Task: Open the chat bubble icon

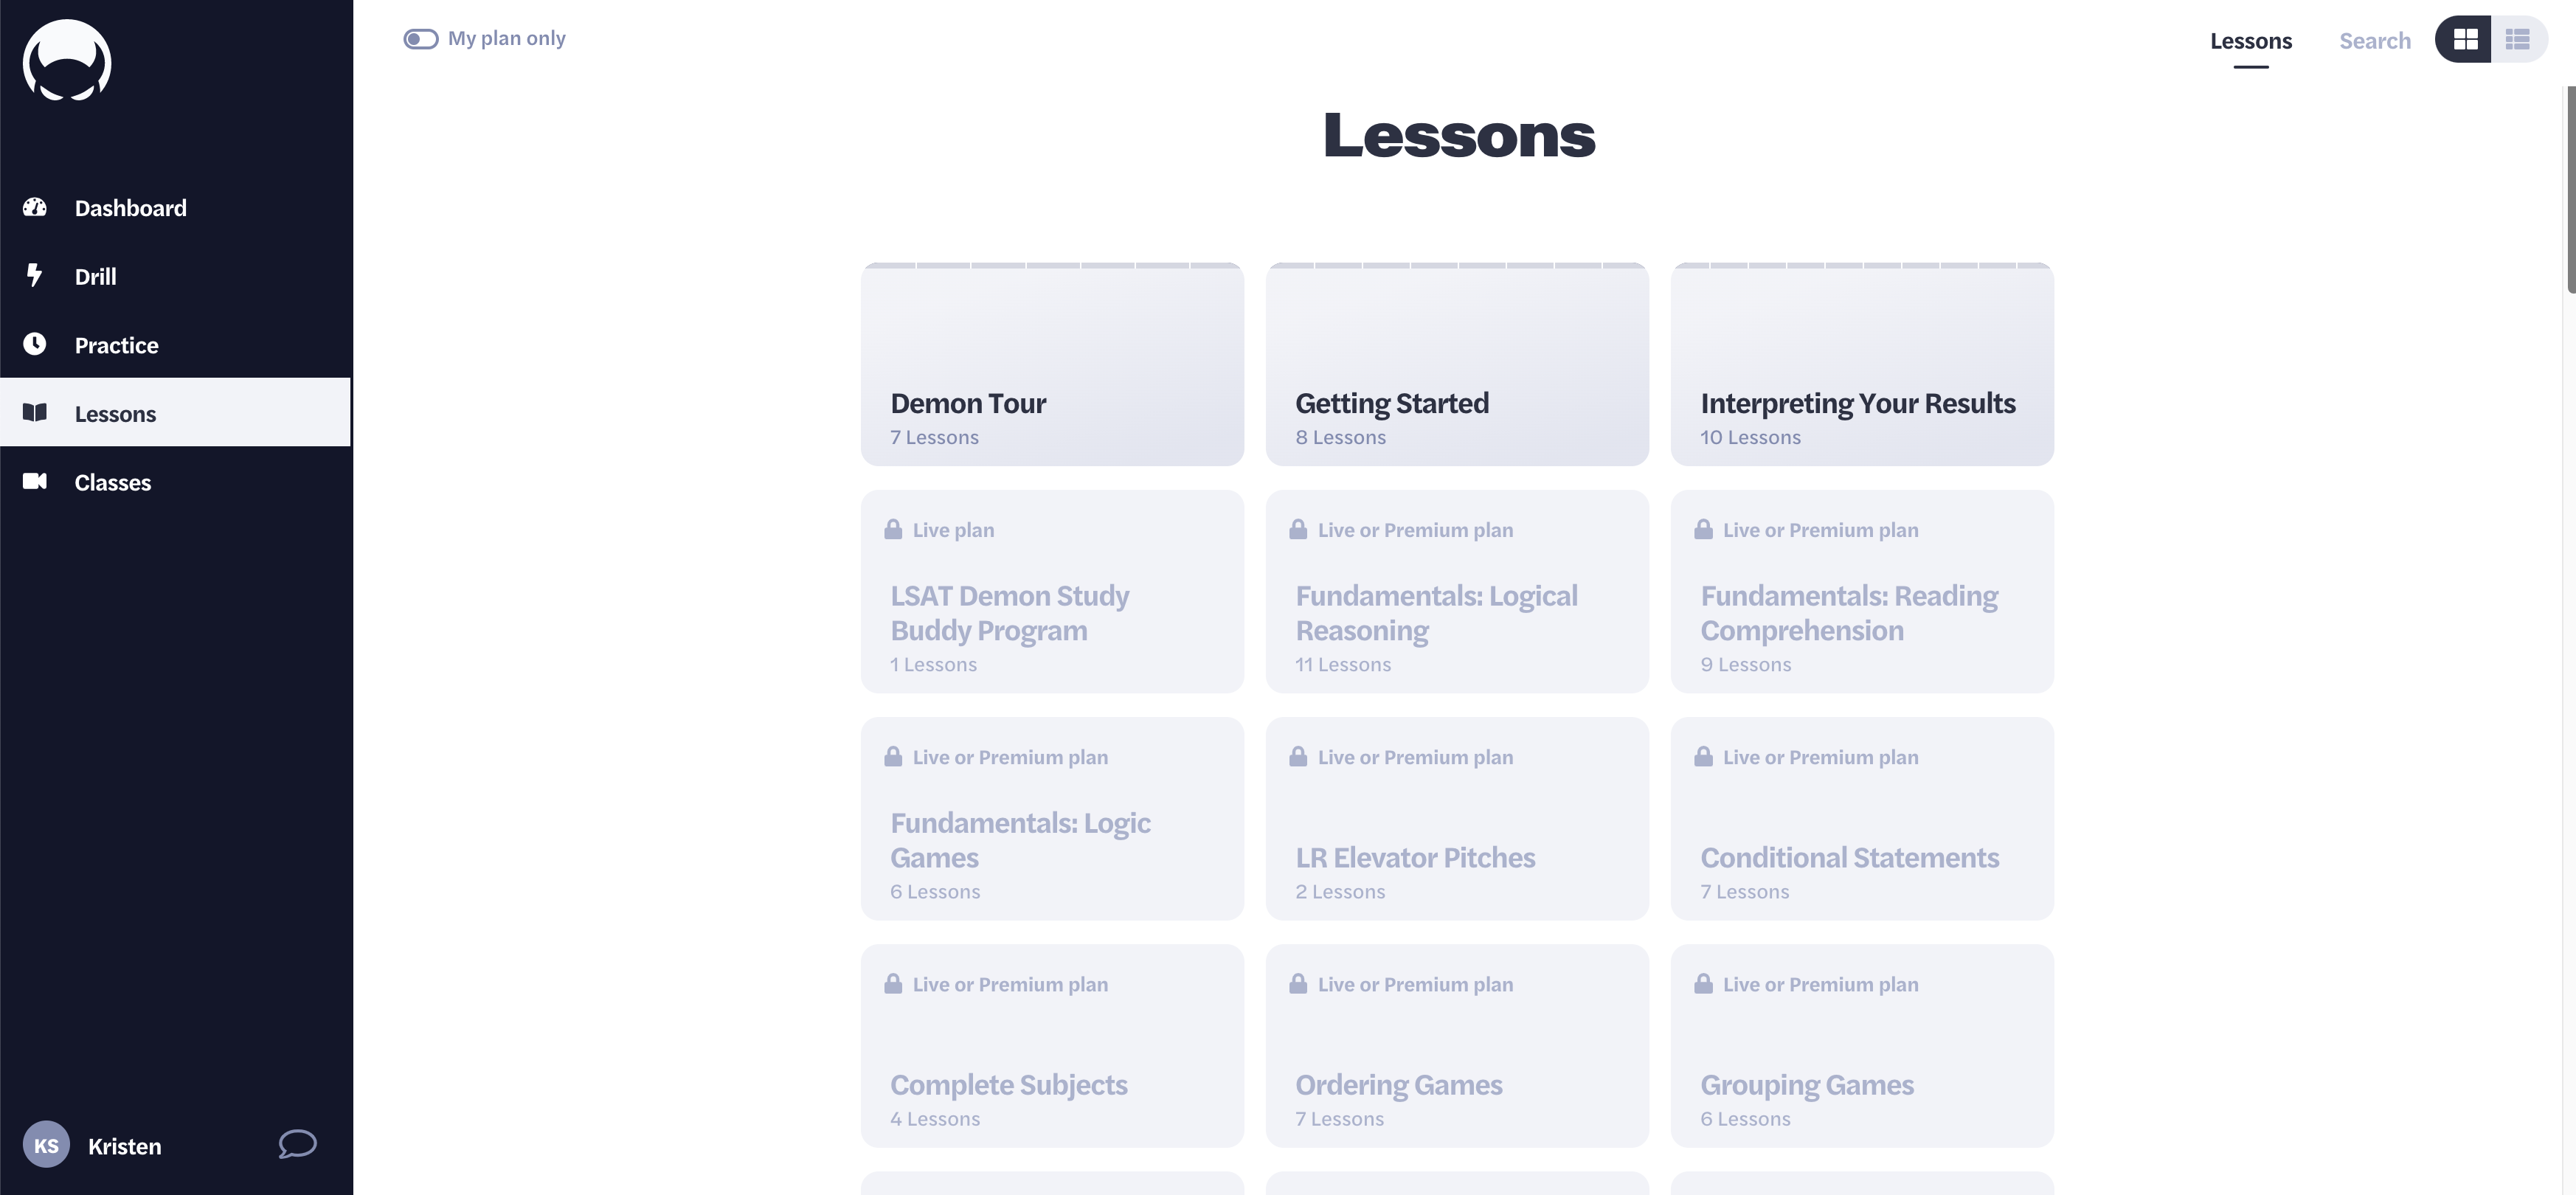Action: click(x=297, y=1144)
